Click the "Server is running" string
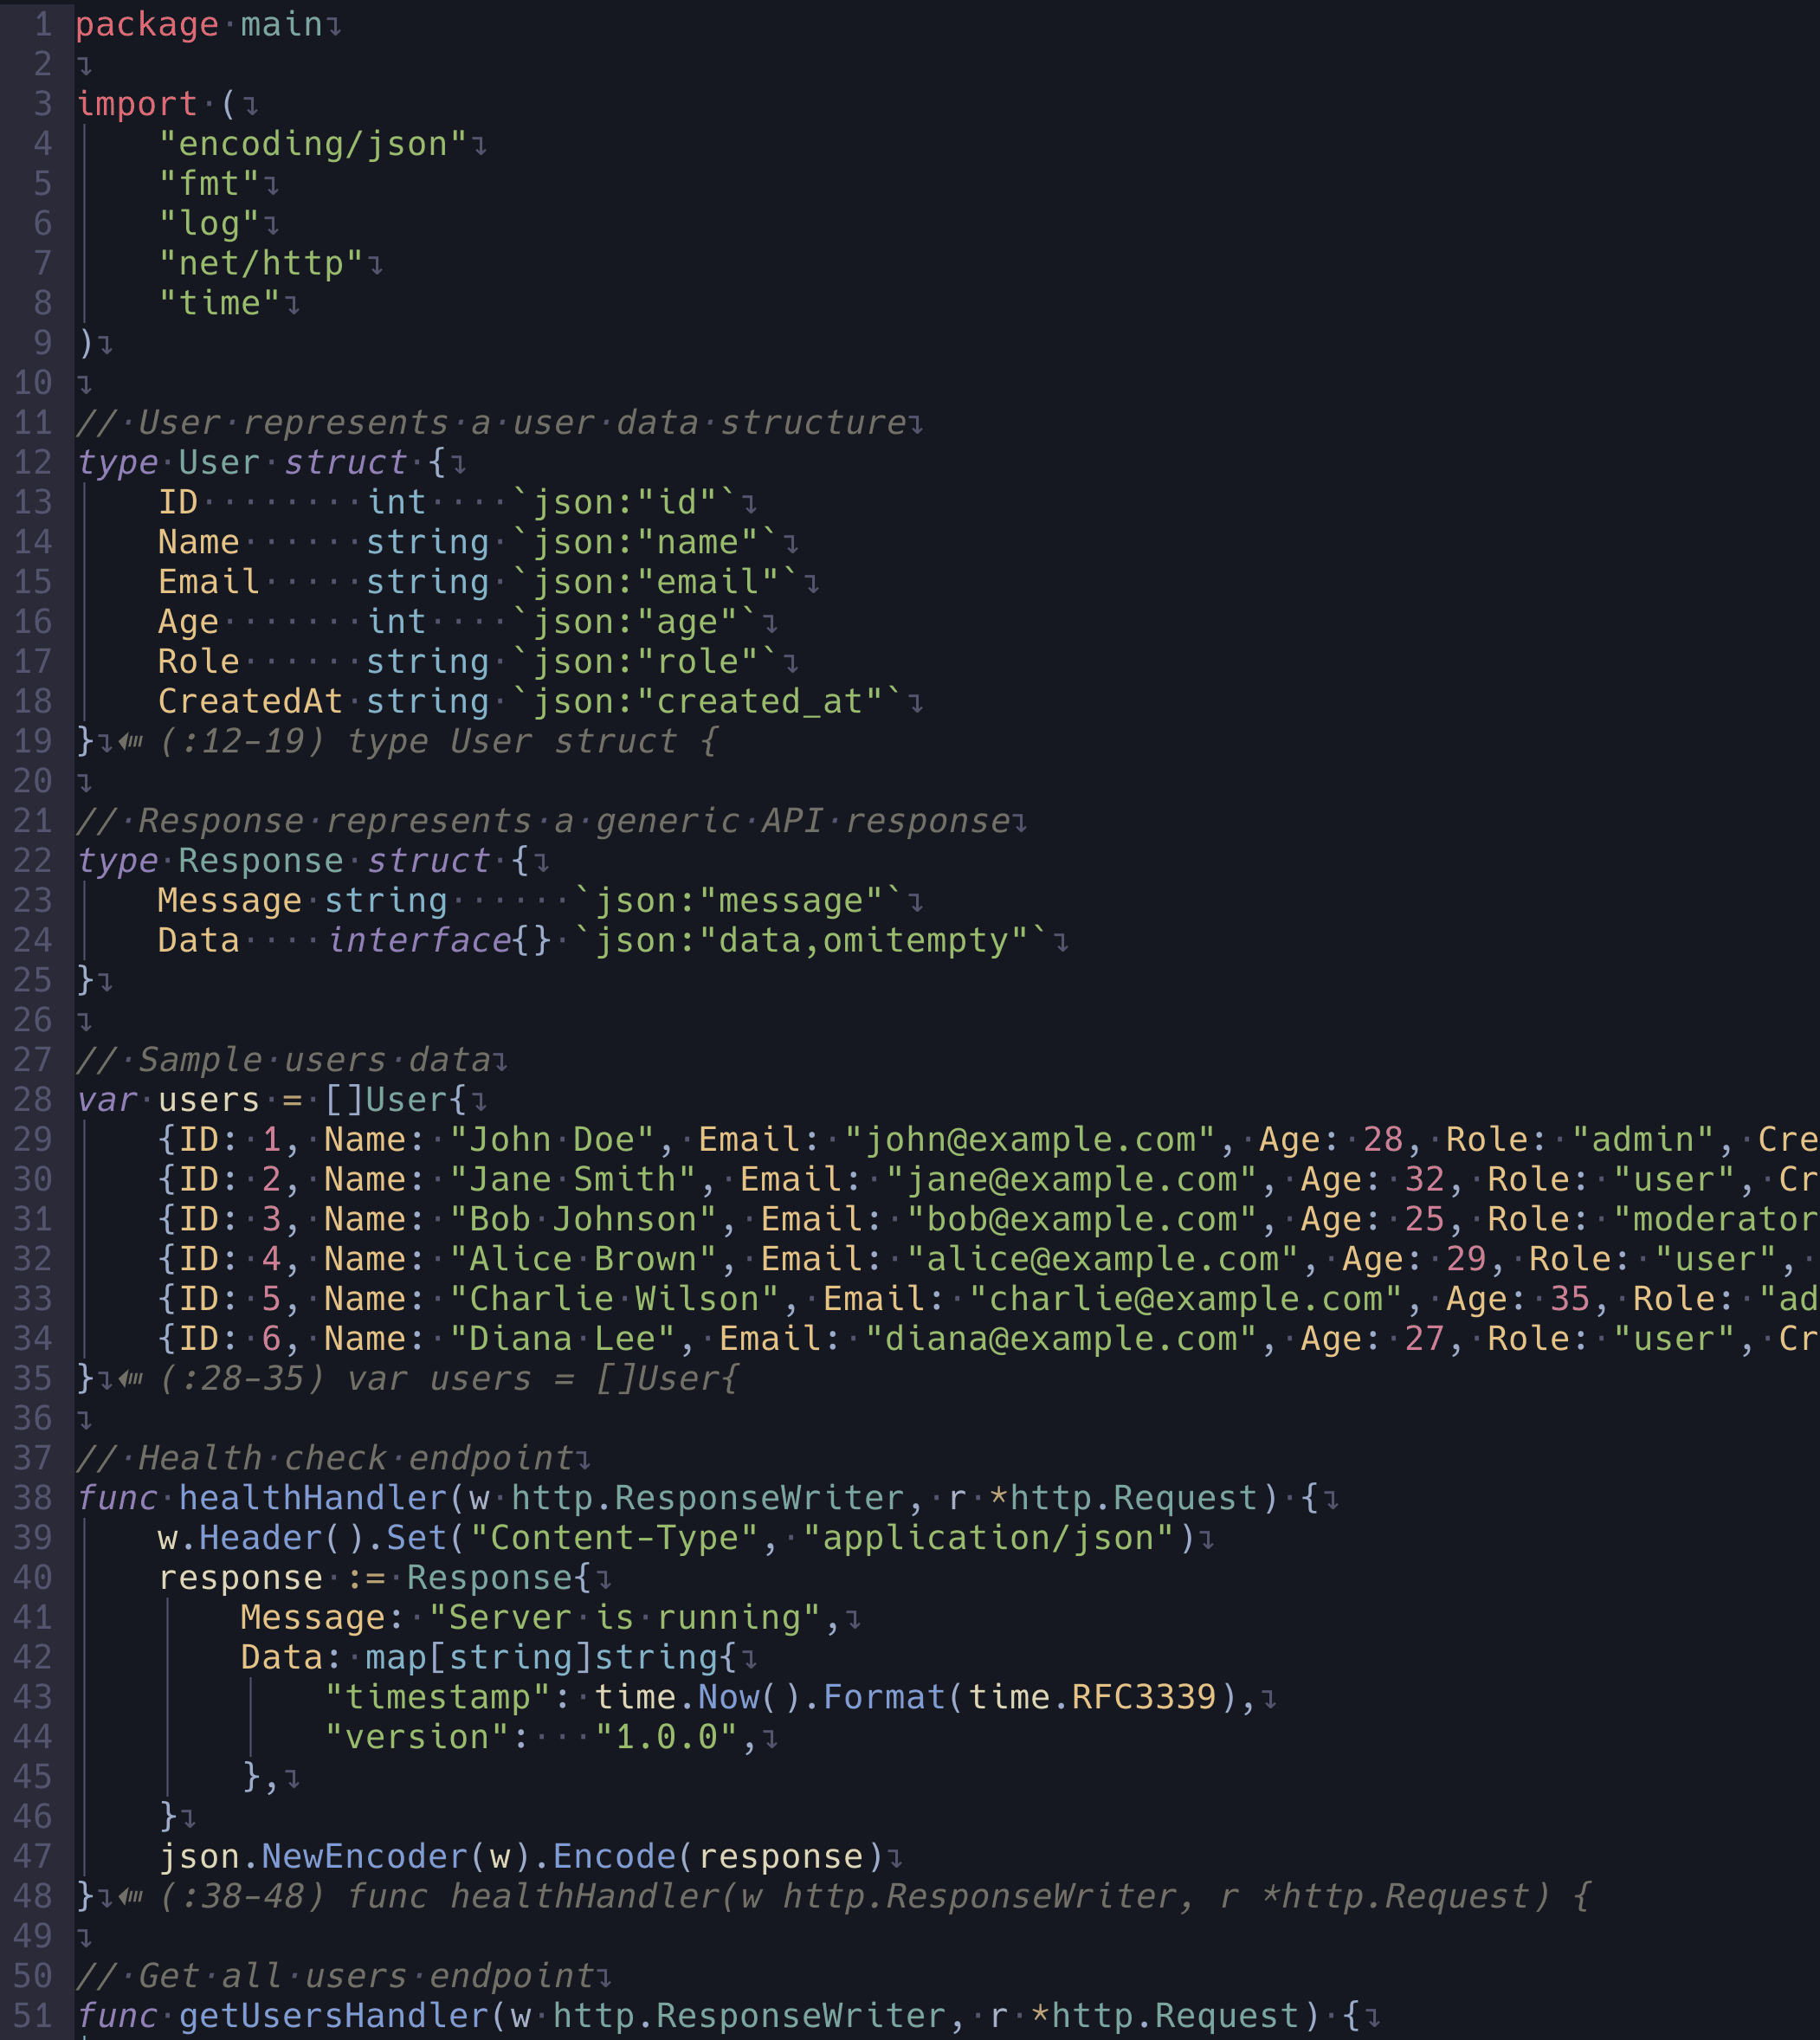 tap(624, 1618)
